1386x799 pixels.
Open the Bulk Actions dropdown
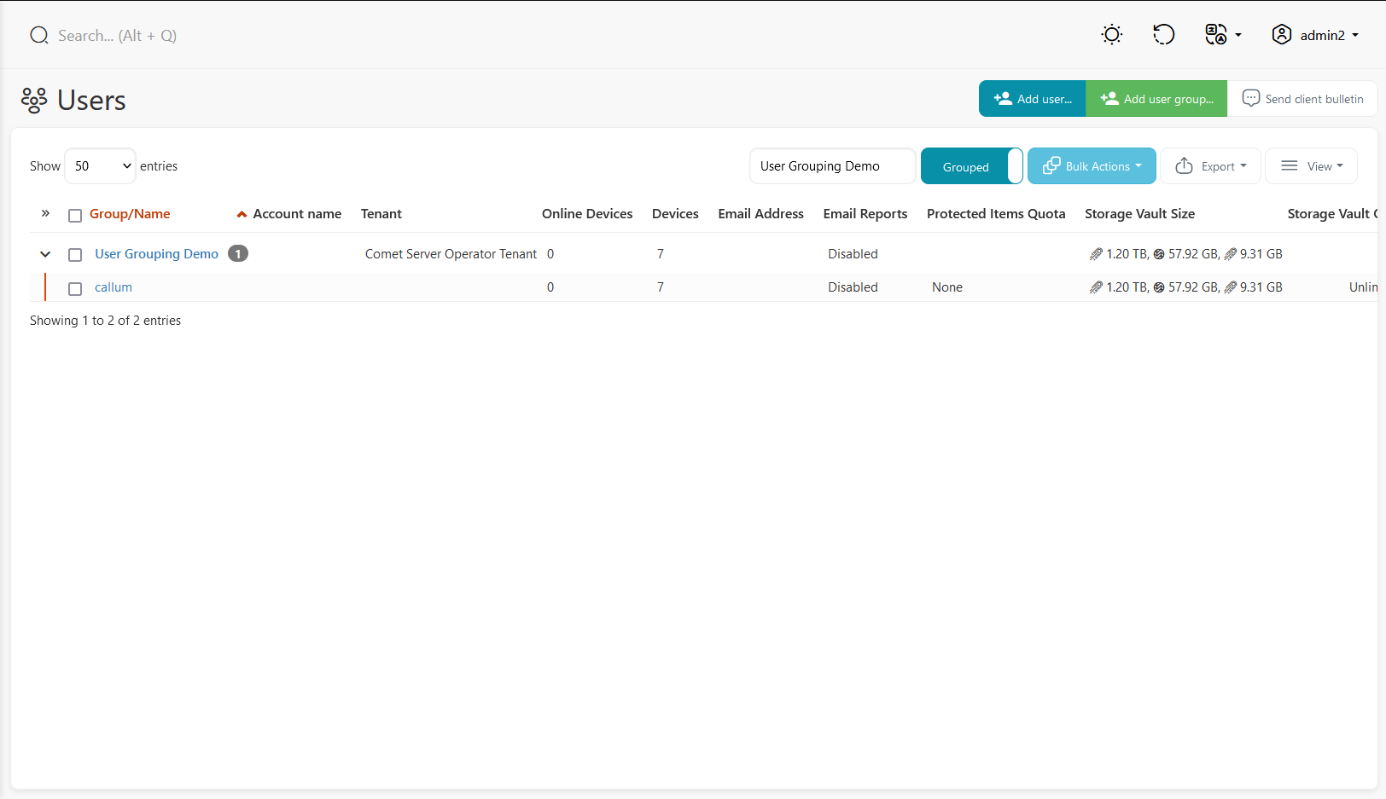pyautogui.click(x=1092, y=166)
